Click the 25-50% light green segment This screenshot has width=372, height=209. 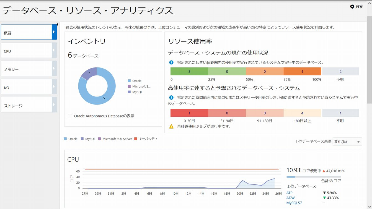click(227, 71)
